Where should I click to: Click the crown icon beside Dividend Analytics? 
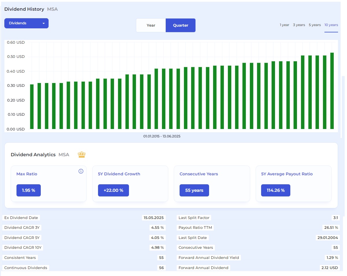point(82,155)
